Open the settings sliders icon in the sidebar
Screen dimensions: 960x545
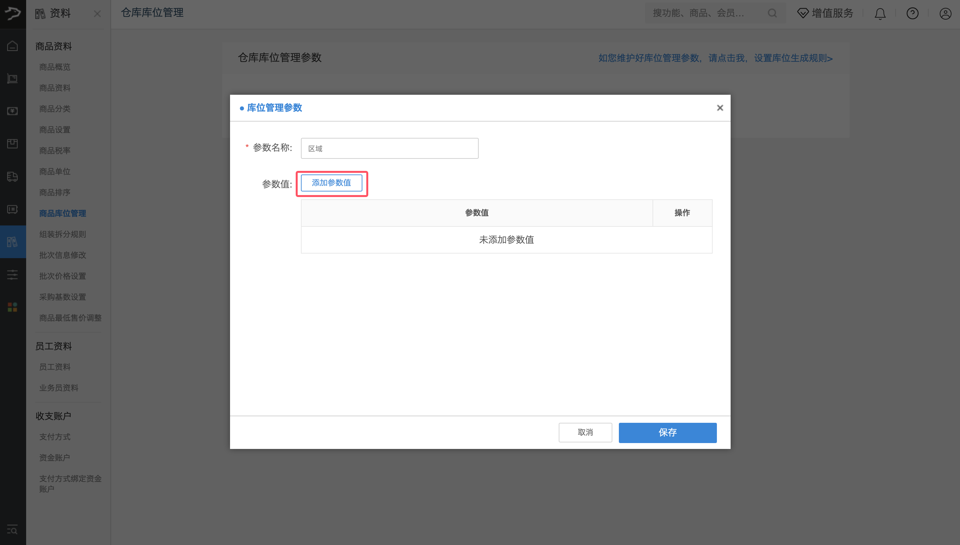pyautogui.click(x=12, y=274)
